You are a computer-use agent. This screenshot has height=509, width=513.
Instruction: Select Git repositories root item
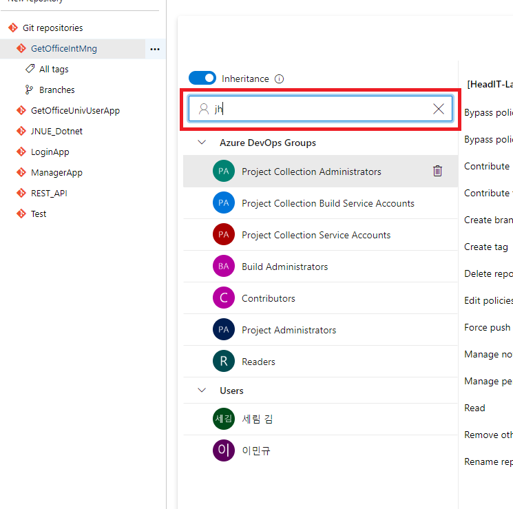(52, 28)
